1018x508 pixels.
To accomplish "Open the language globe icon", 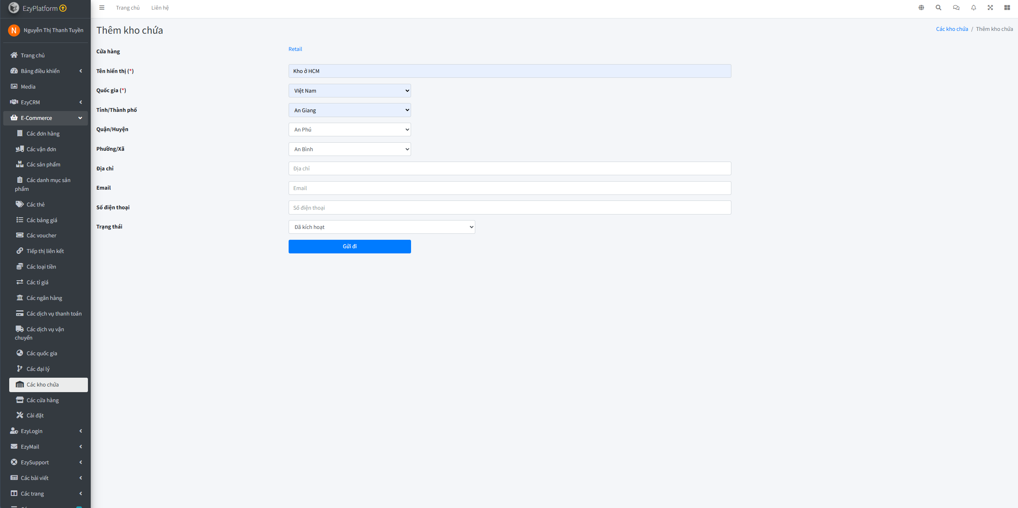I will point(921,8).
